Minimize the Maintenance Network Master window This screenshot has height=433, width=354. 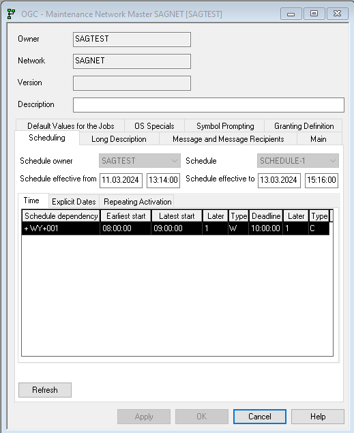[291, 14]
